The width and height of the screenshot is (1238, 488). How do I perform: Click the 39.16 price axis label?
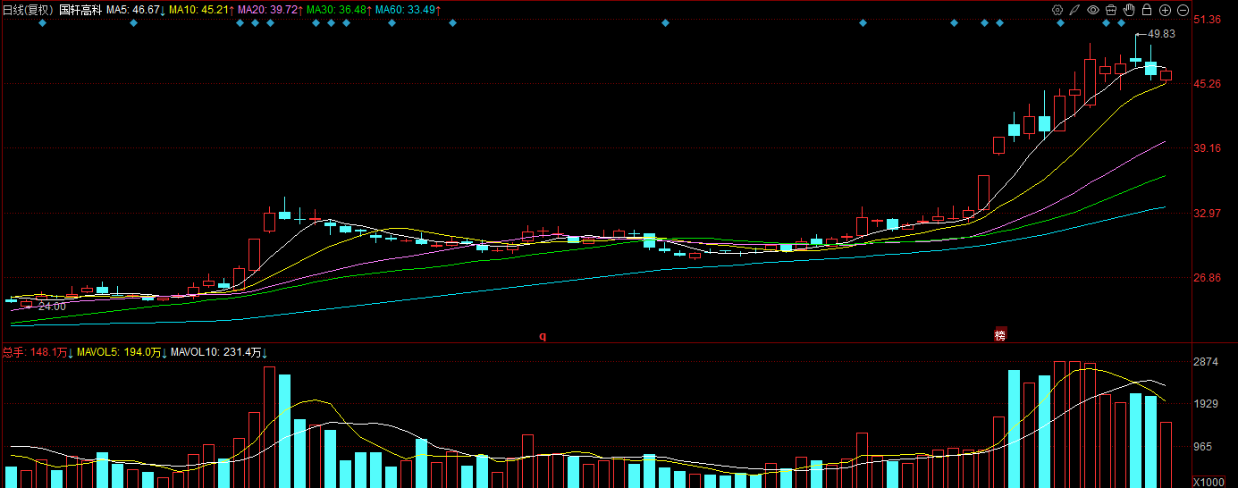coord(1208,148)
